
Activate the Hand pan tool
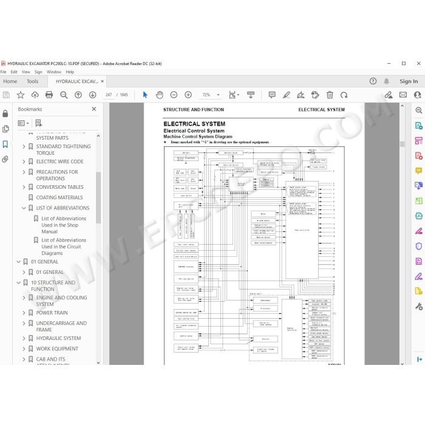coord(160,95)
